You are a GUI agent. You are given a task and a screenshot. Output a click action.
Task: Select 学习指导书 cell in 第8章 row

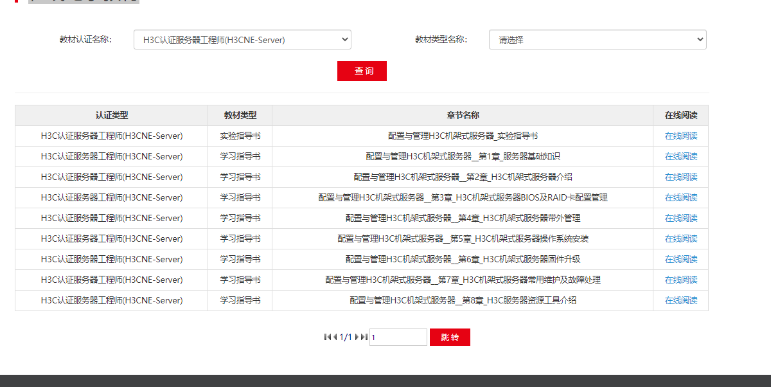240,300
